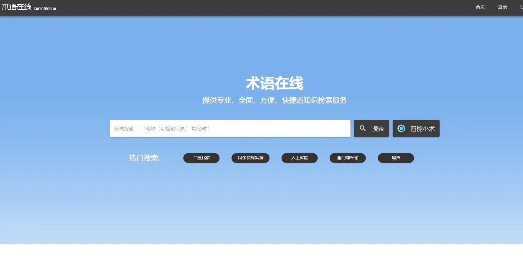Click the magnifying glass search icon
Image resolution: width=523 pixels, height=263 pixels.
tap(363, 128)
